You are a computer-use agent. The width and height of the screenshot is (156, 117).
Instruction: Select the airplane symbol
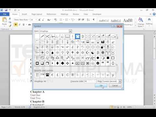coord(42,53)
